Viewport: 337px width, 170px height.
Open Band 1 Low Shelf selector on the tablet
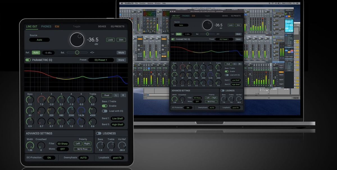pyautogui.click(x=118, y=118)
